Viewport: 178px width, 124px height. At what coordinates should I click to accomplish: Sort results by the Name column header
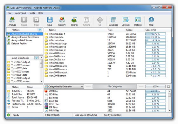[x=52, y=30]
